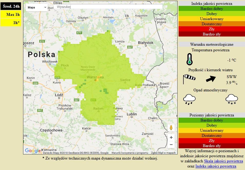Click the Wyszukaj search field
The image size is (245, 170).
(x=108, y=7)
